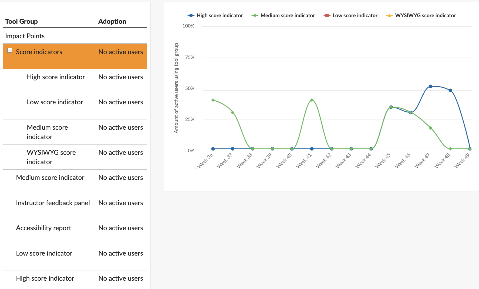Toggle Medium score indicator legend series
Viewport: 479px width, 289px height.
(x=283, y=16)
